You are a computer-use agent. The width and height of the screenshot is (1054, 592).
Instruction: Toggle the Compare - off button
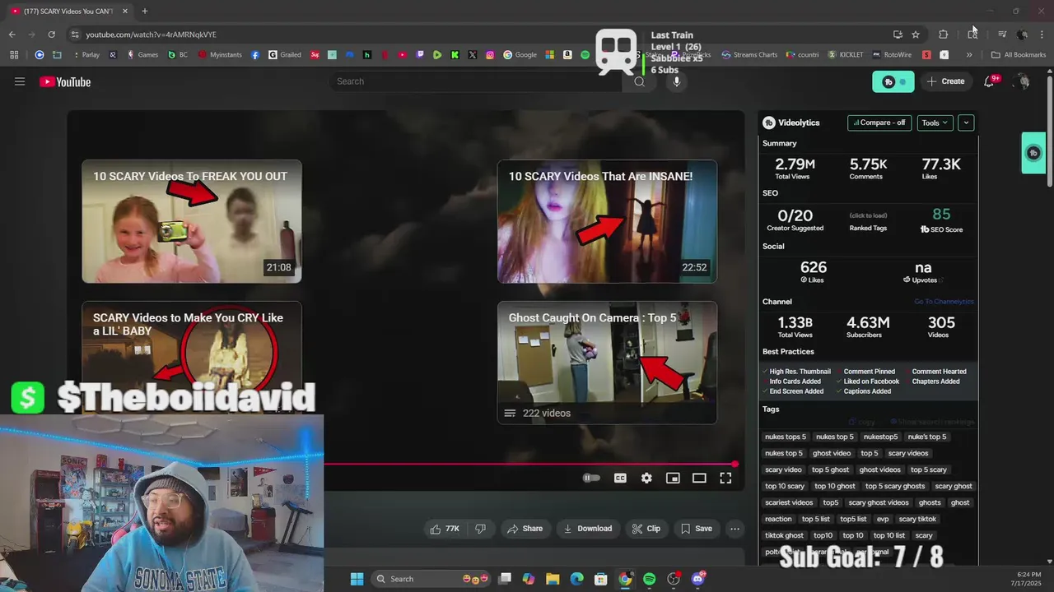point(879,123)
